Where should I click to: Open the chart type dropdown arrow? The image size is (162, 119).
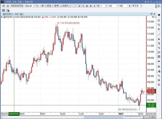click(45, 6)
